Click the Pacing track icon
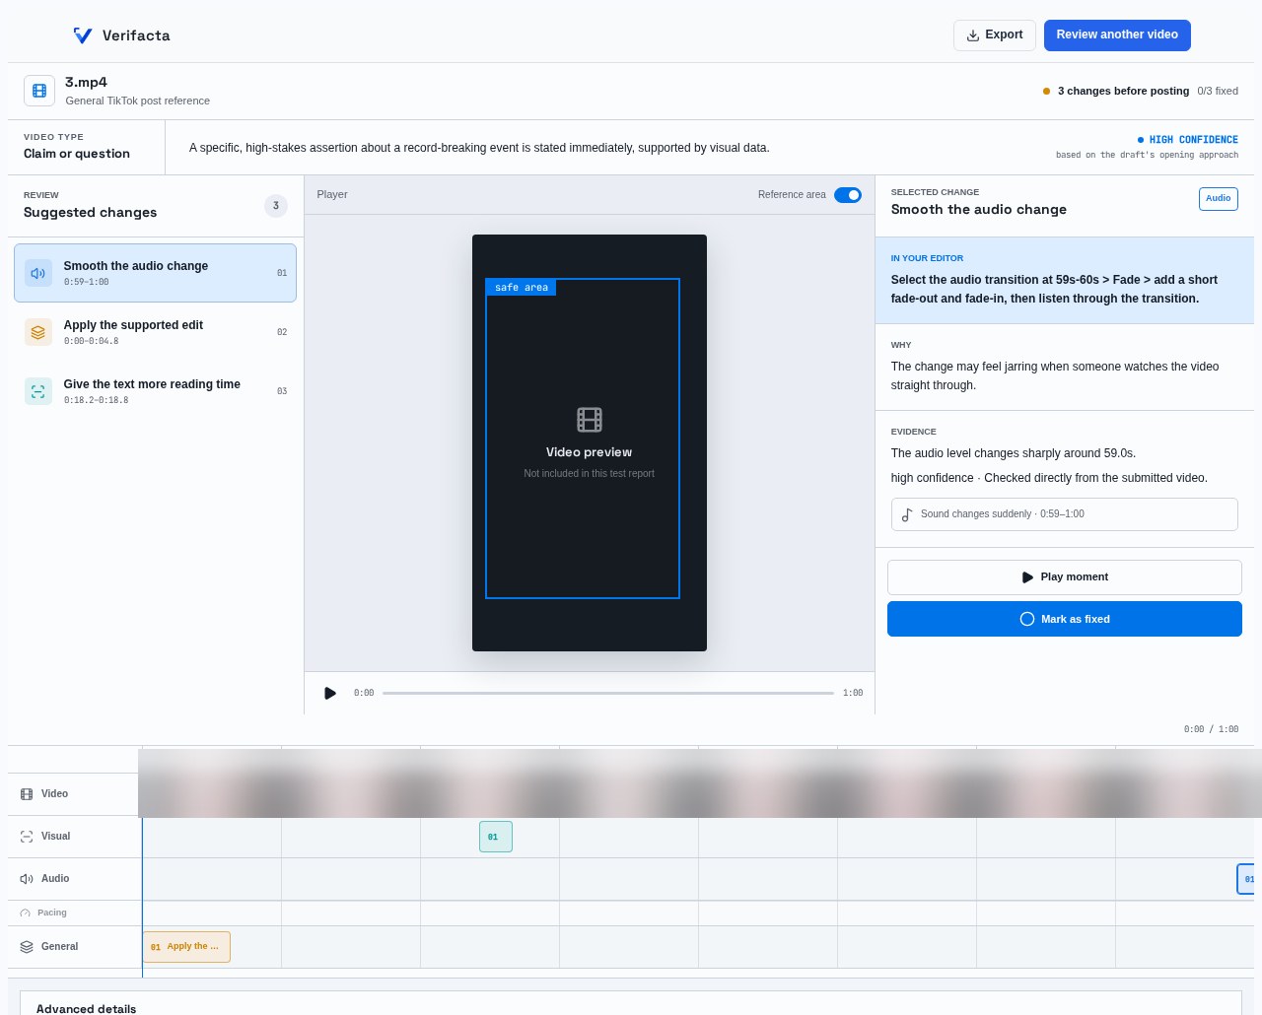The height and width of the screenshot is (1015, 1262). tap(25, 913)
